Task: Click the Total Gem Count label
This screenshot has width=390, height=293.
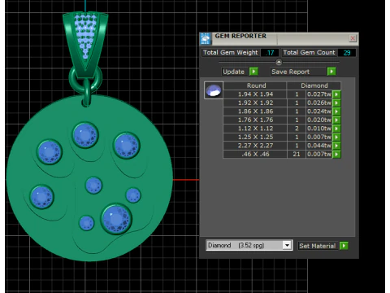Action: (x=309, y=53)
